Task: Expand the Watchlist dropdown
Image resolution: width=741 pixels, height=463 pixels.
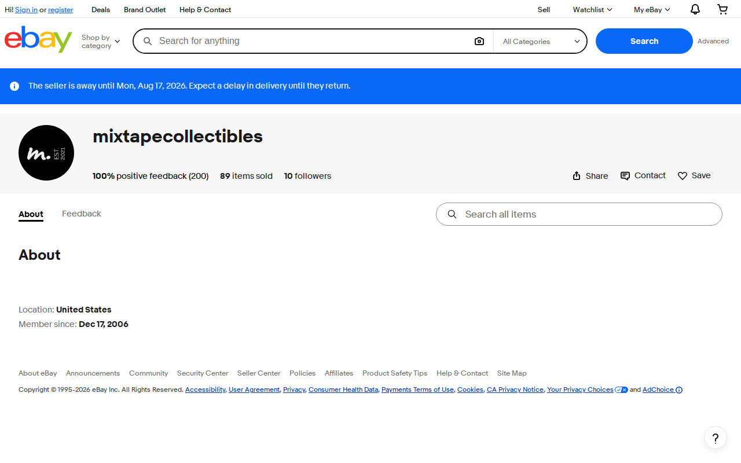Action: tap(592, 10)
